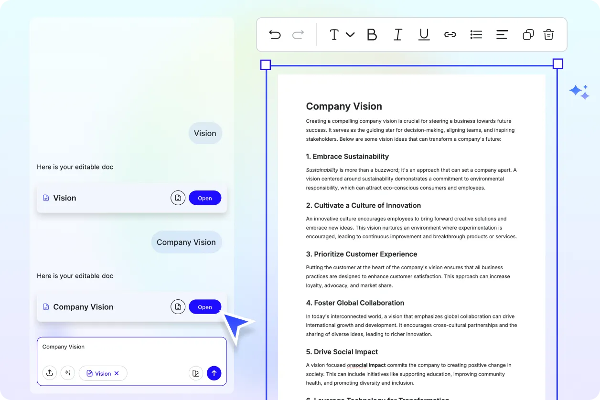Toggle underline formatting
Screen dimensions: 600x400
point(424,35)
